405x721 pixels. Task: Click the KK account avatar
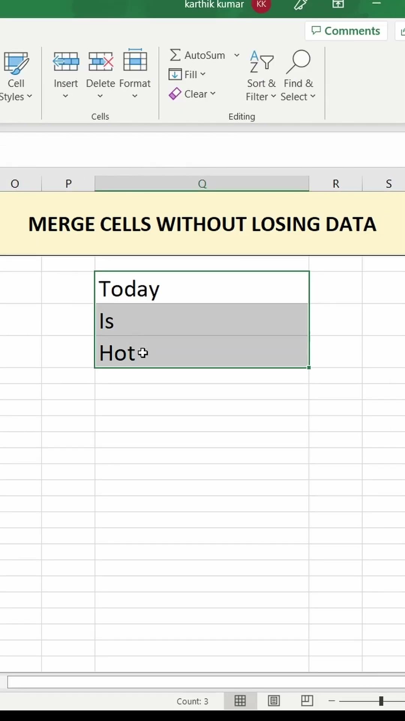point(261,5)
